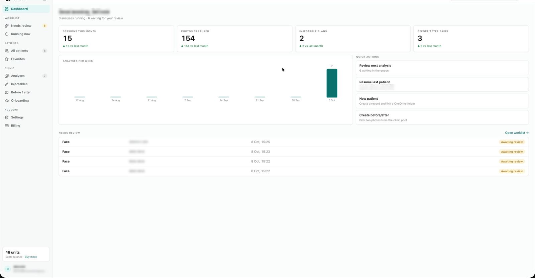The height and width of the screenshot is (278, 535).
Task: Launch the Create before/after quick action
Action: point(442,117)
